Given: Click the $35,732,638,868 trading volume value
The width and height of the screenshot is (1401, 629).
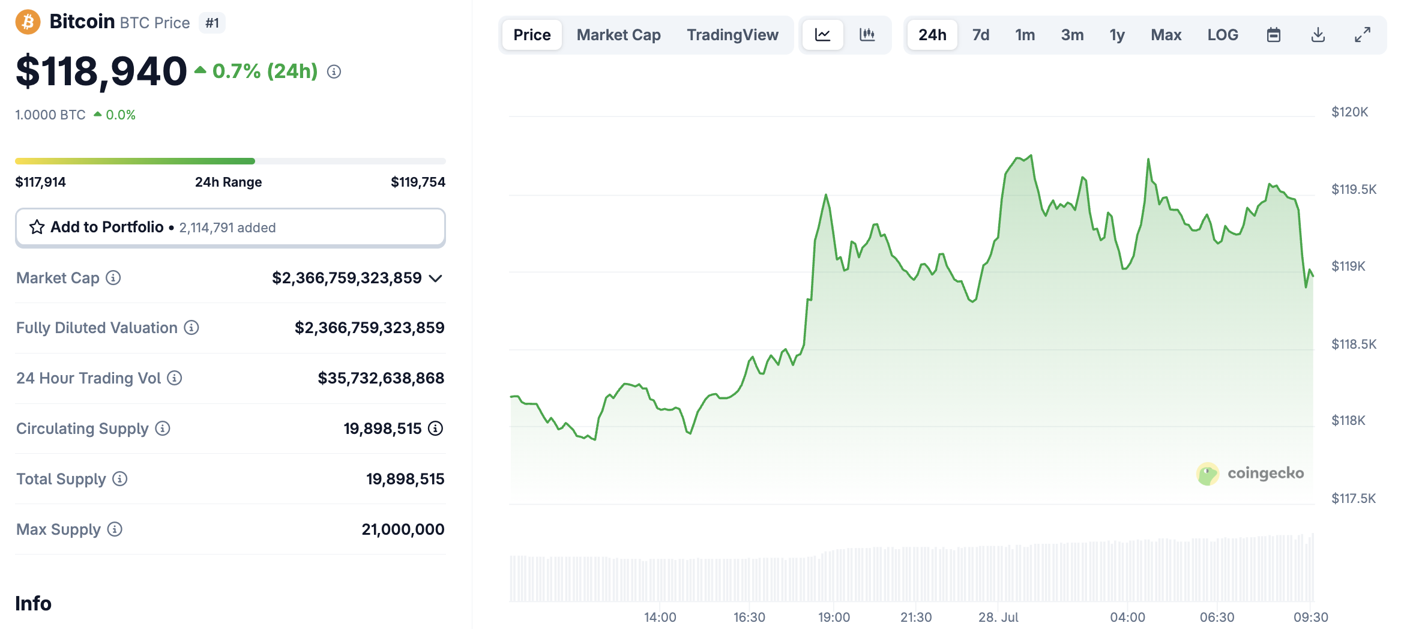Looking at the screenshot, I should tap(381, 378).
